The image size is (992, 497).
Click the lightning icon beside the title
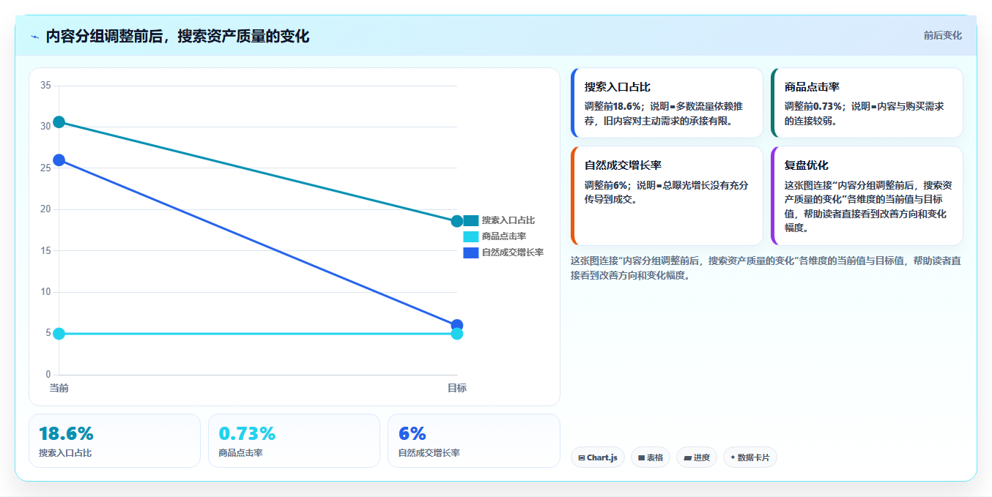click(34, 37)
